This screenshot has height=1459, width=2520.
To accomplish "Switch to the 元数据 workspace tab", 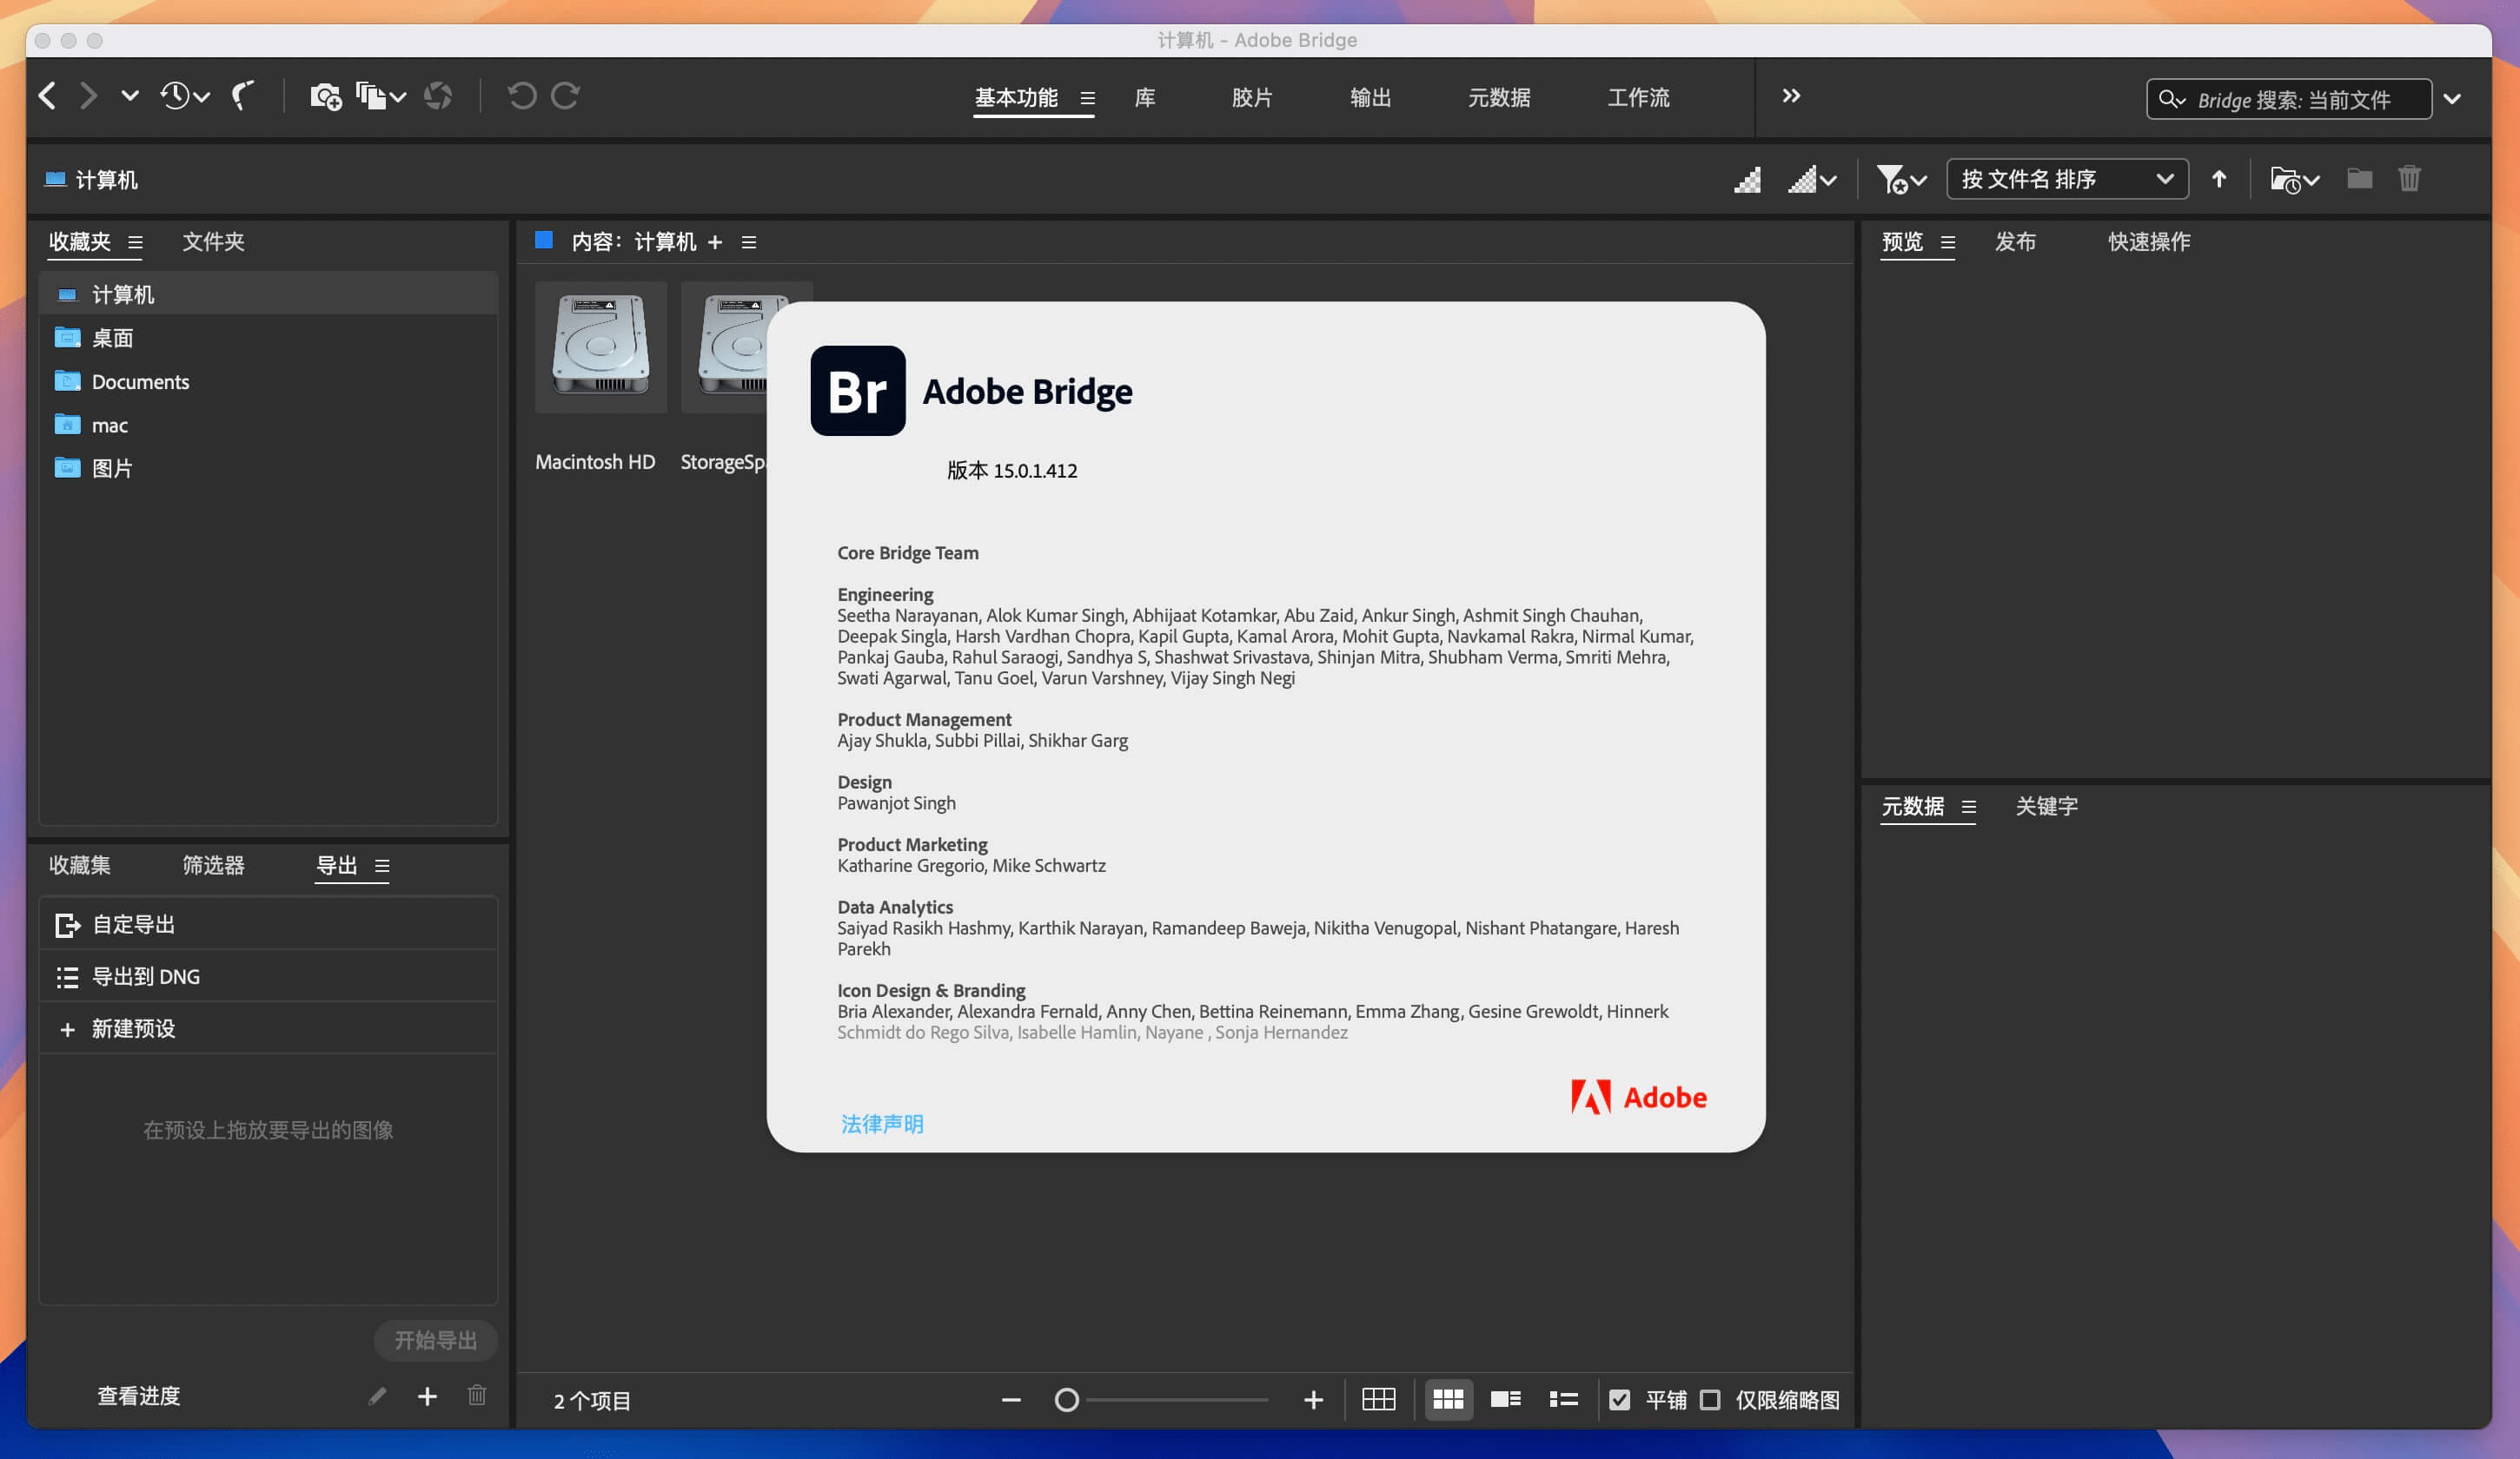I will click(x=1498, y=97).
